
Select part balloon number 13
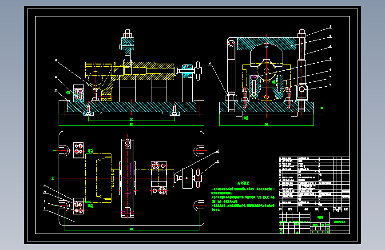[217, 151]
